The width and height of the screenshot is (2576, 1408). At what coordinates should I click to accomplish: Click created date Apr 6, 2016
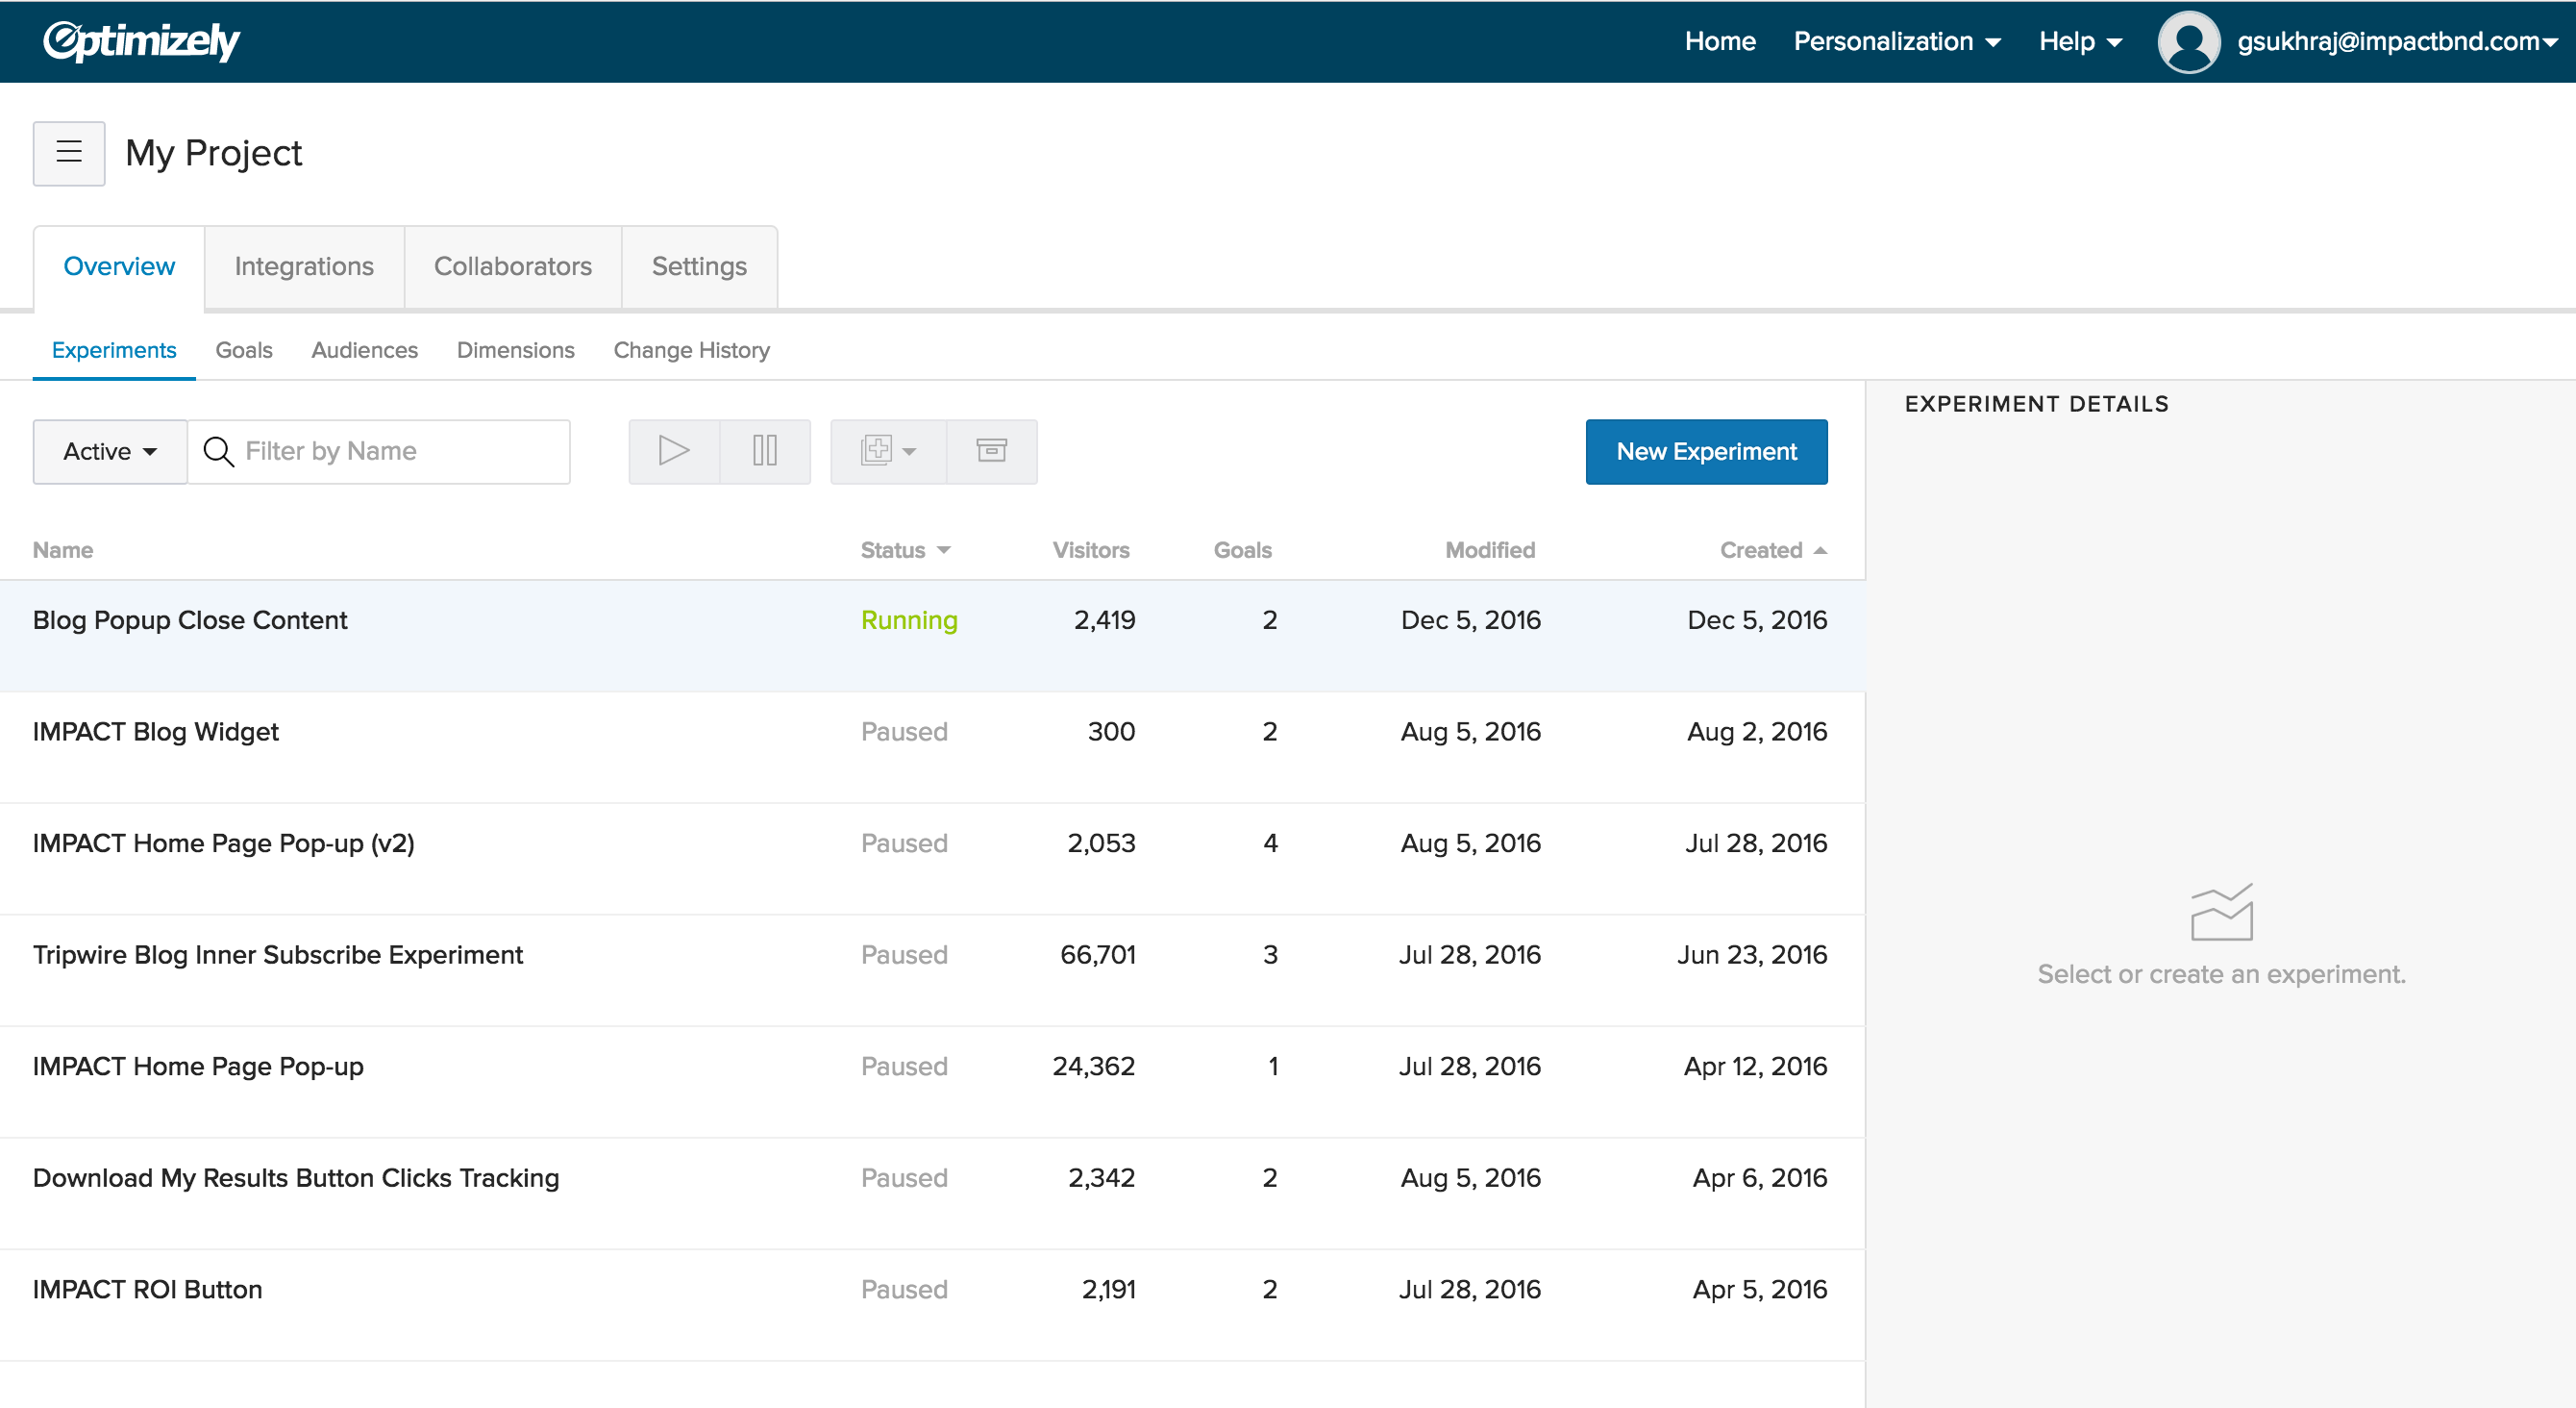[1759, 1178]
